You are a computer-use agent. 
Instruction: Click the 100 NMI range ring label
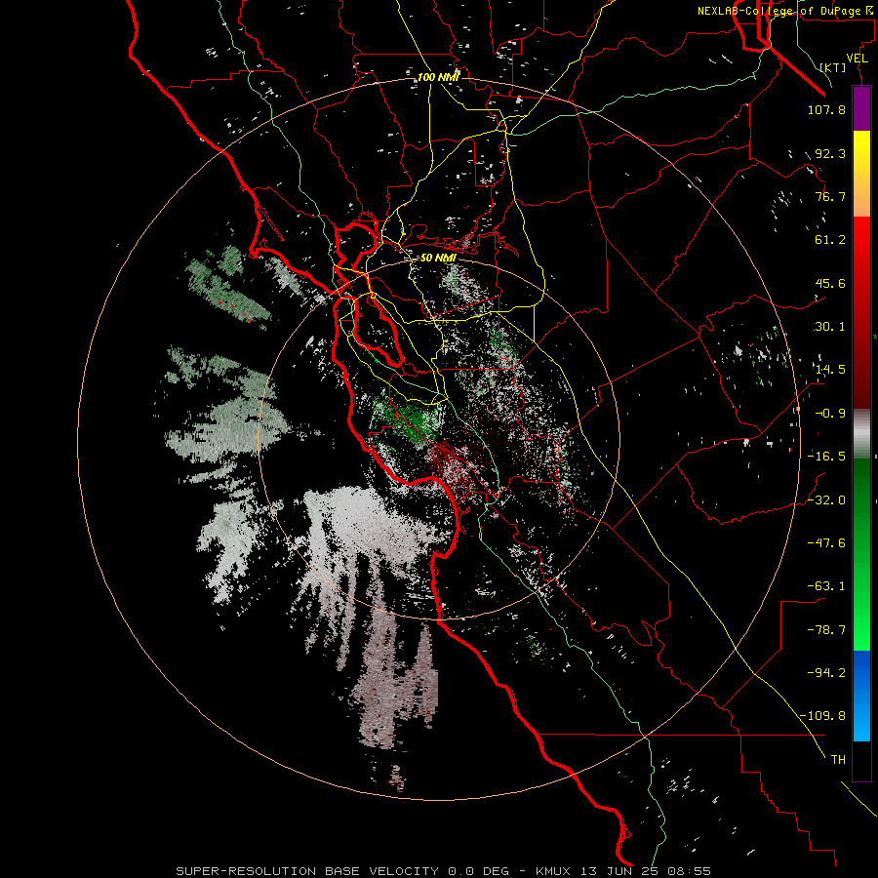[438, 77]
